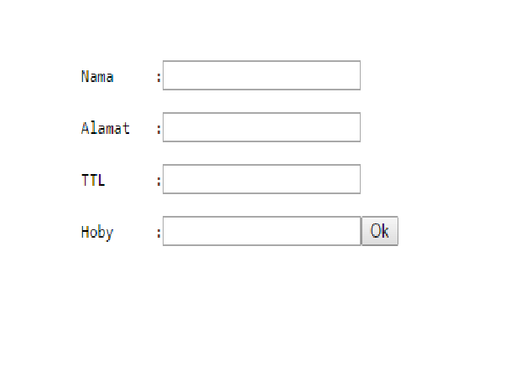Select the TTL input field
Image resolution: width=515 pixels, height=385 pixels.
point(261,179)
